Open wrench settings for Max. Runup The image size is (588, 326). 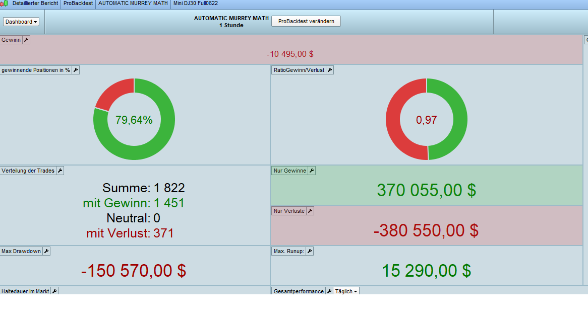(x=310, y=251)
